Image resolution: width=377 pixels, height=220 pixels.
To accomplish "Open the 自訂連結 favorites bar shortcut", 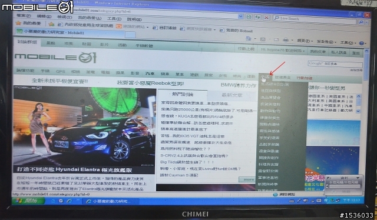I will click(165, 28).
